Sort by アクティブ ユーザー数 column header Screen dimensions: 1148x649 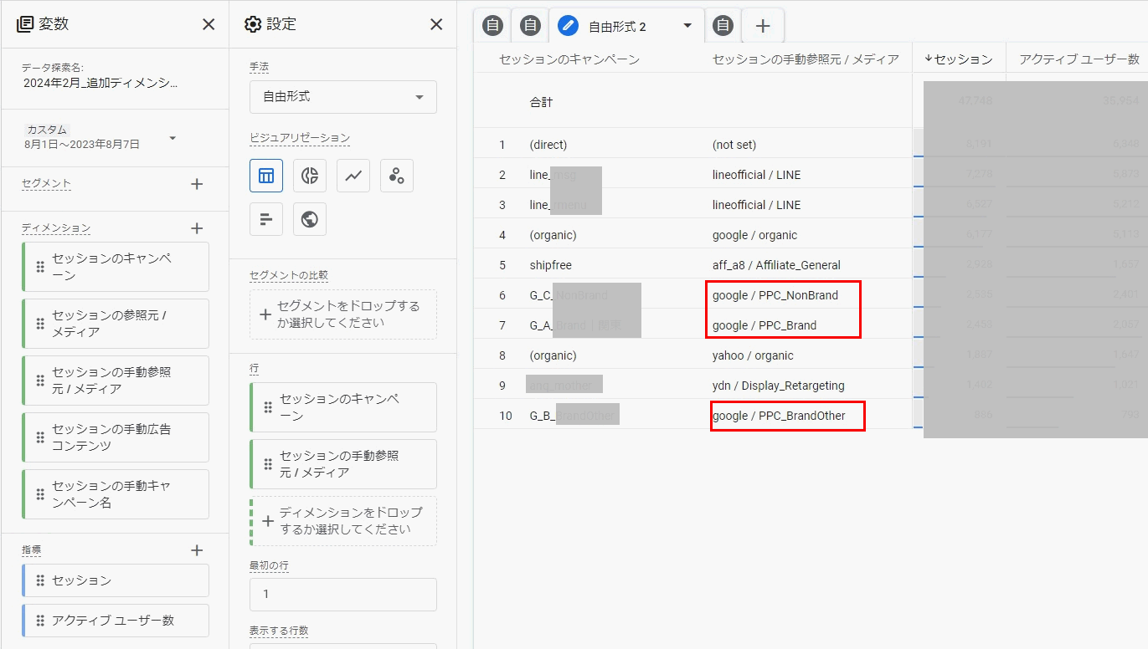[x=1079, y=59]
